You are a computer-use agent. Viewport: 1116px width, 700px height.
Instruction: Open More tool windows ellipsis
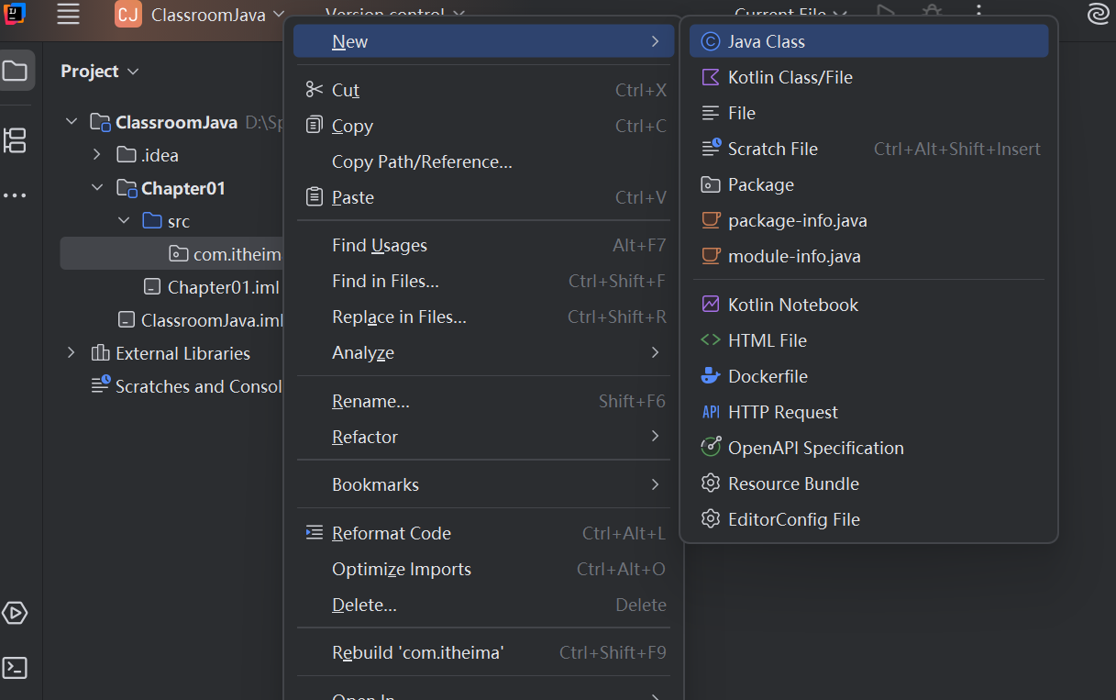coord(15,195)
